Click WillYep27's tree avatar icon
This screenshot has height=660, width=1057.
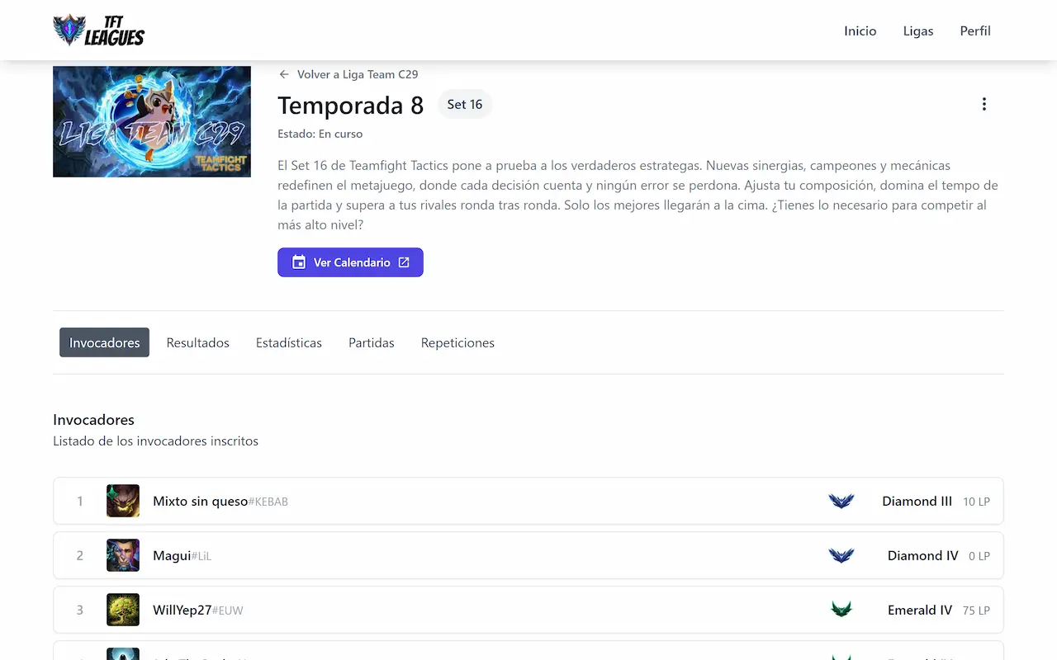[x=123, y=610]
